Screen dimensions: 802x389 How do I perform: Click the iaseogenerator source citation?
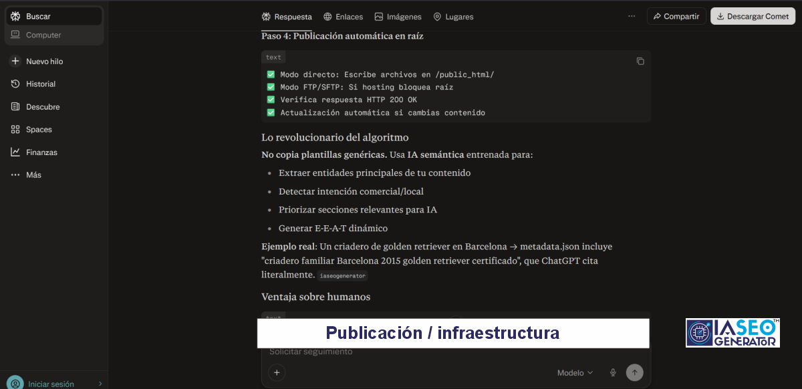343,275
